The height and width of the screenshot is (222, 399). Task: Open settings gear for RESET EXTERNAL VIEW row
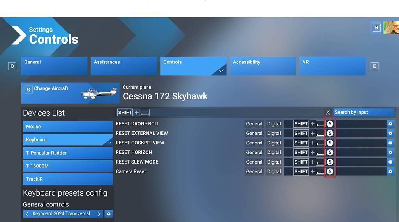[x=390, y=133]
